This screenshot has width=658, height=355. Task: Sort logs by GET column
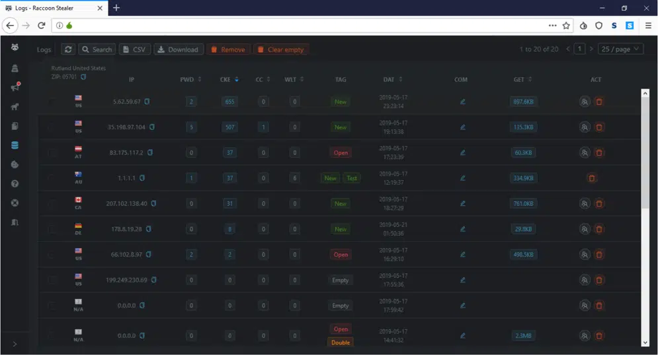coord(530,80)
